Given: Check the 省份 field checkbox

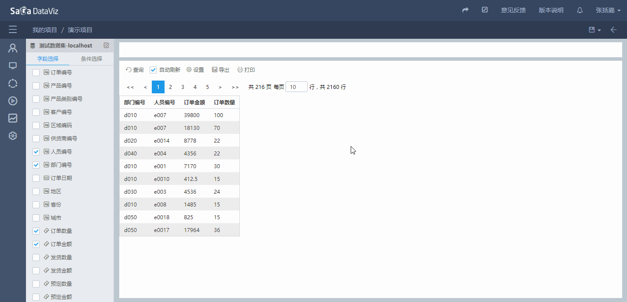Looking at the screenshot, I should coord(36,205).
